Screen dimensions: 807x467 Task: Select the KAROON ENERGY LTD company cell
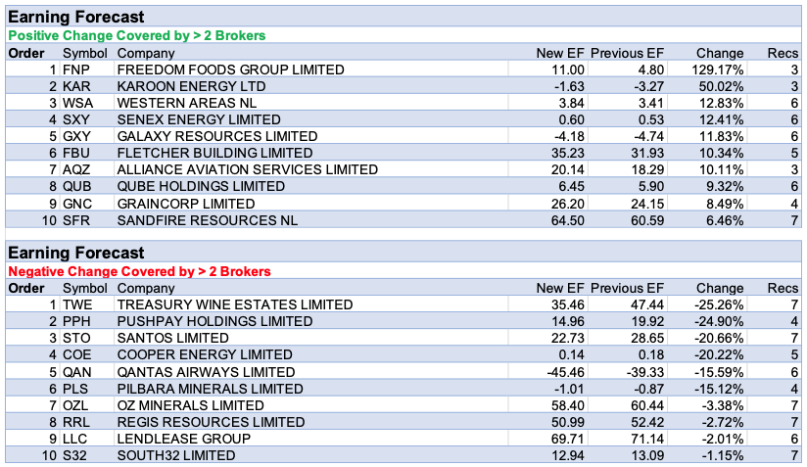tap(191, 86)
